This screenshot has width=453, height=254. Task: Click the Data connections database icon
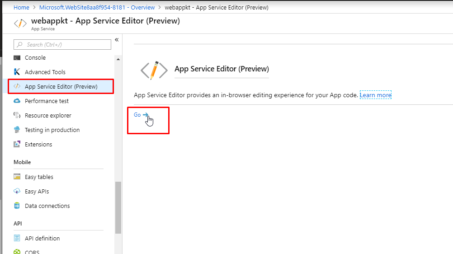pyautogui.click(x=17, y=206)
